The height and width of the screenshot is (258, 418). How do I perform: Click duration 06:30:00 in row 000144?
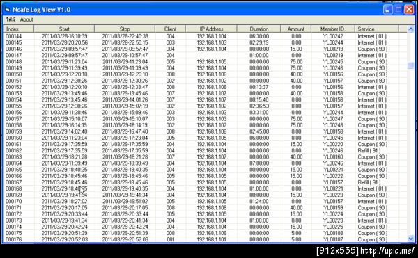(x=259, y=36)
